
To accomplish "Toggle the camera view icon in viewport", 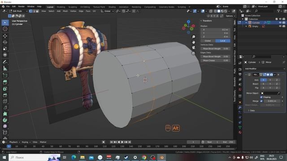I will pyautogui.click(x=193, y=48).
